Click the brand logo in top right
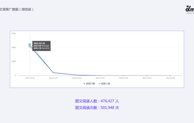Screen dimensions: 194x123 click(190, 10)
